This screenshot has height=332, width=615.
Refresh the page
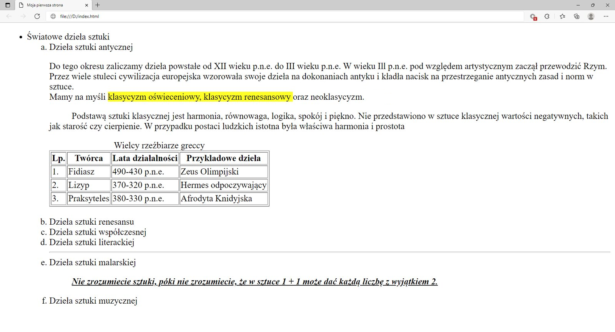tap(37, 16)
